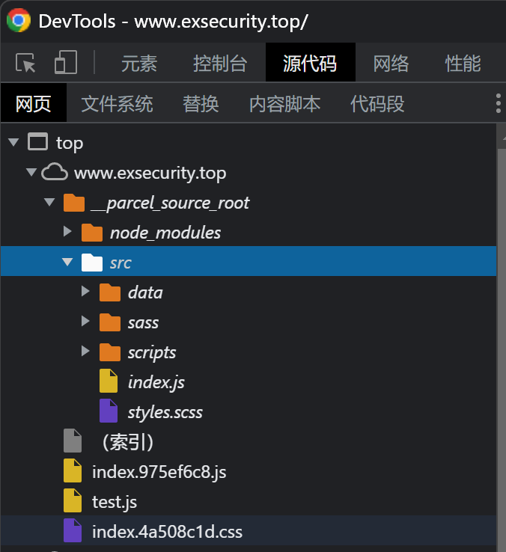Select the index.js yellow file icon
The height and width of the screenshot is (552, 506).
(x=109, y=381)
